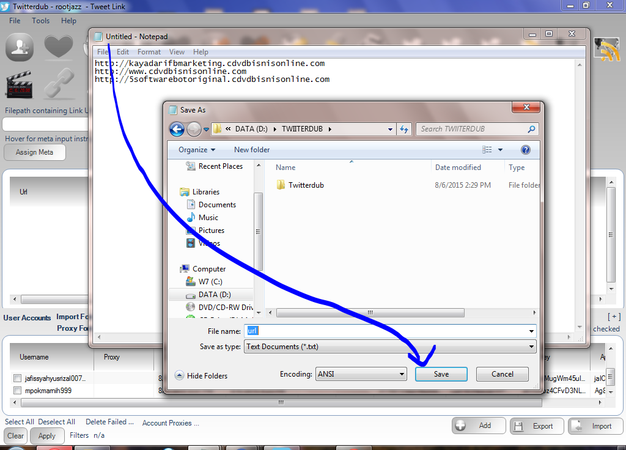Viewport: 626px width, 450px height.
Task: Click Select All accounts link
Action: pyautogui.click(x=19, y=422)
